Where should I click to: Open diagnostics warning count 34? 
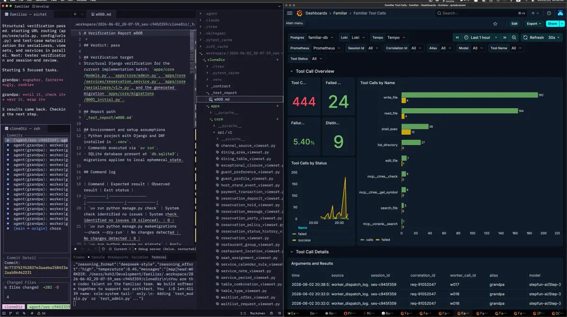41,313
